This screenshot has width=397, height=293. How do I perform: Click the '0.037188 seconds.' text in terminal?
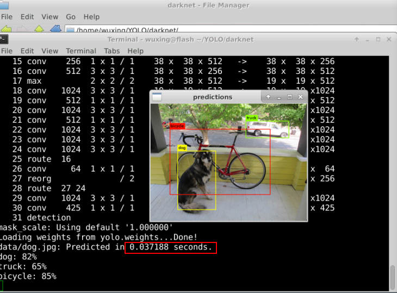coord(171,247)
